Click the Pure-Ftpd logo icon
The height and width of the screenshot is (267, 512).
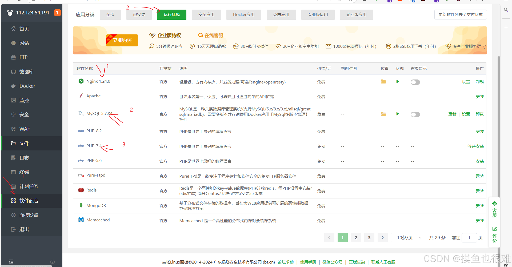coord(81,175)
